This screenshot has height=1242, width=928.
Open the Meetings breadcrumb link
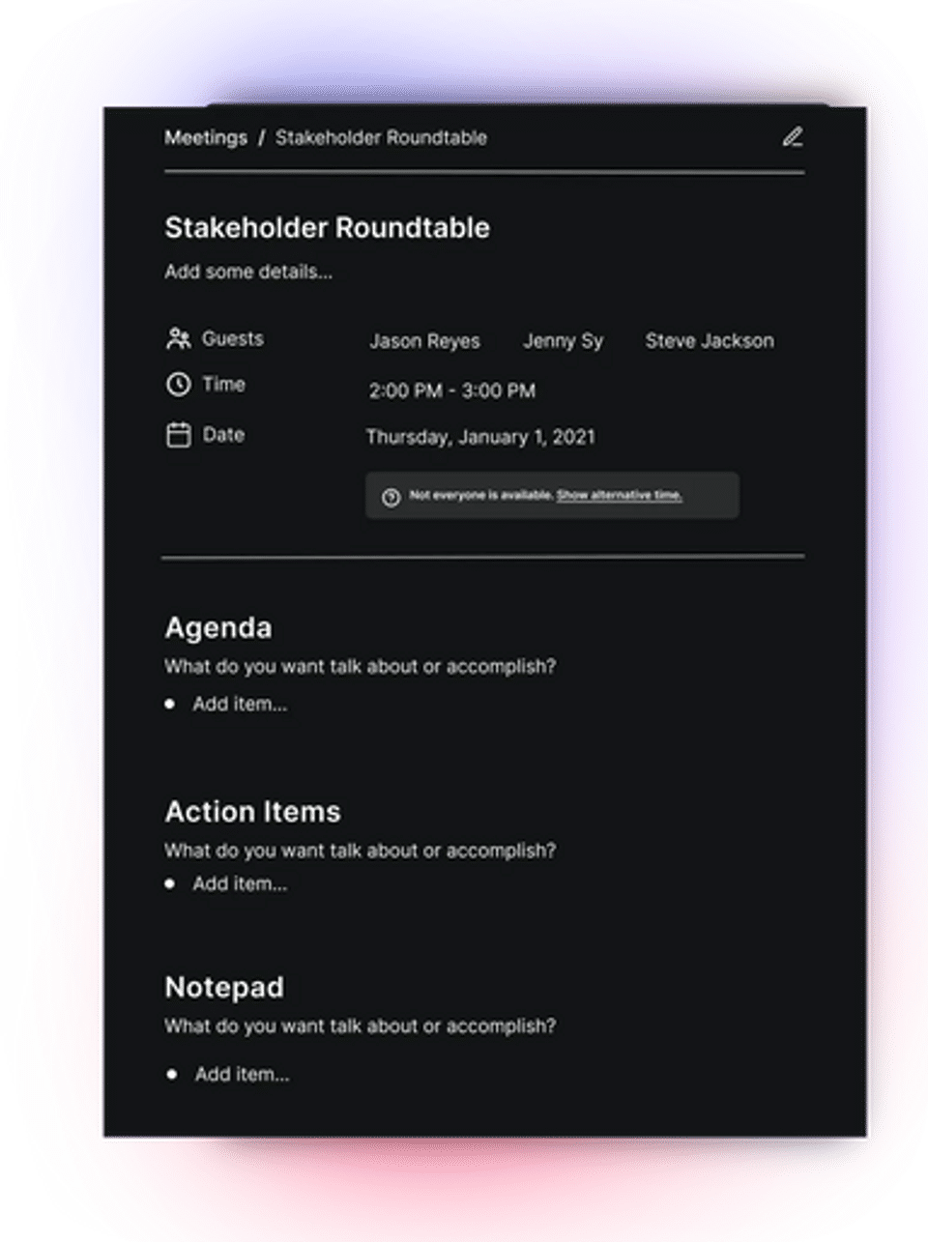(206, 137)
